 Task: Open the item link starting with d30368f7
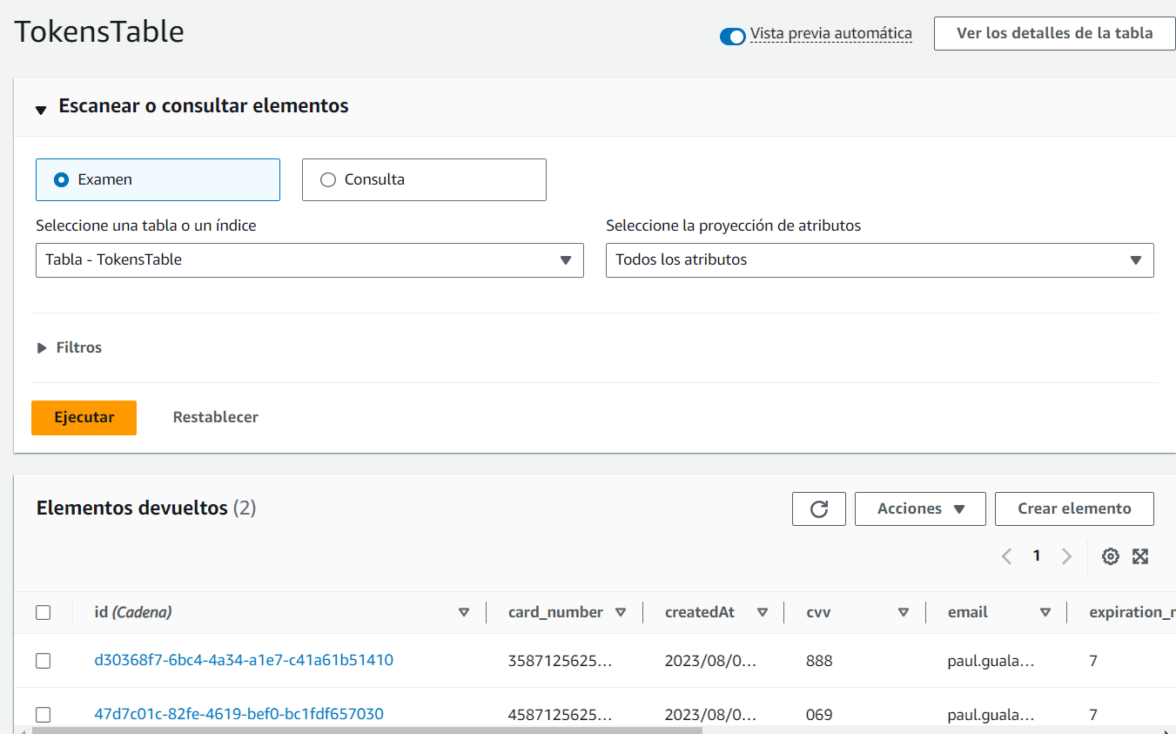click(x=242, y=660)
